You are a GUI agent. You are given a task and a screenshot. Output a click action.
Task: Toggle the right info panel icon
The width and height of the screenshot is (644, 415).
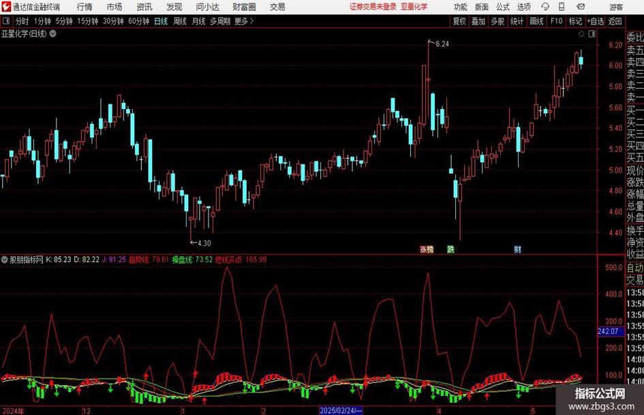click(592, 34)
